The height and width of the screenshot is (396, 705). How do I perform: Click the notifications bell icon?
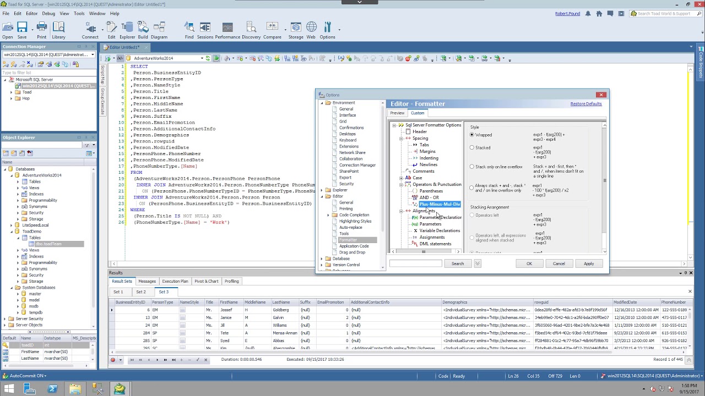click(588, 14)
